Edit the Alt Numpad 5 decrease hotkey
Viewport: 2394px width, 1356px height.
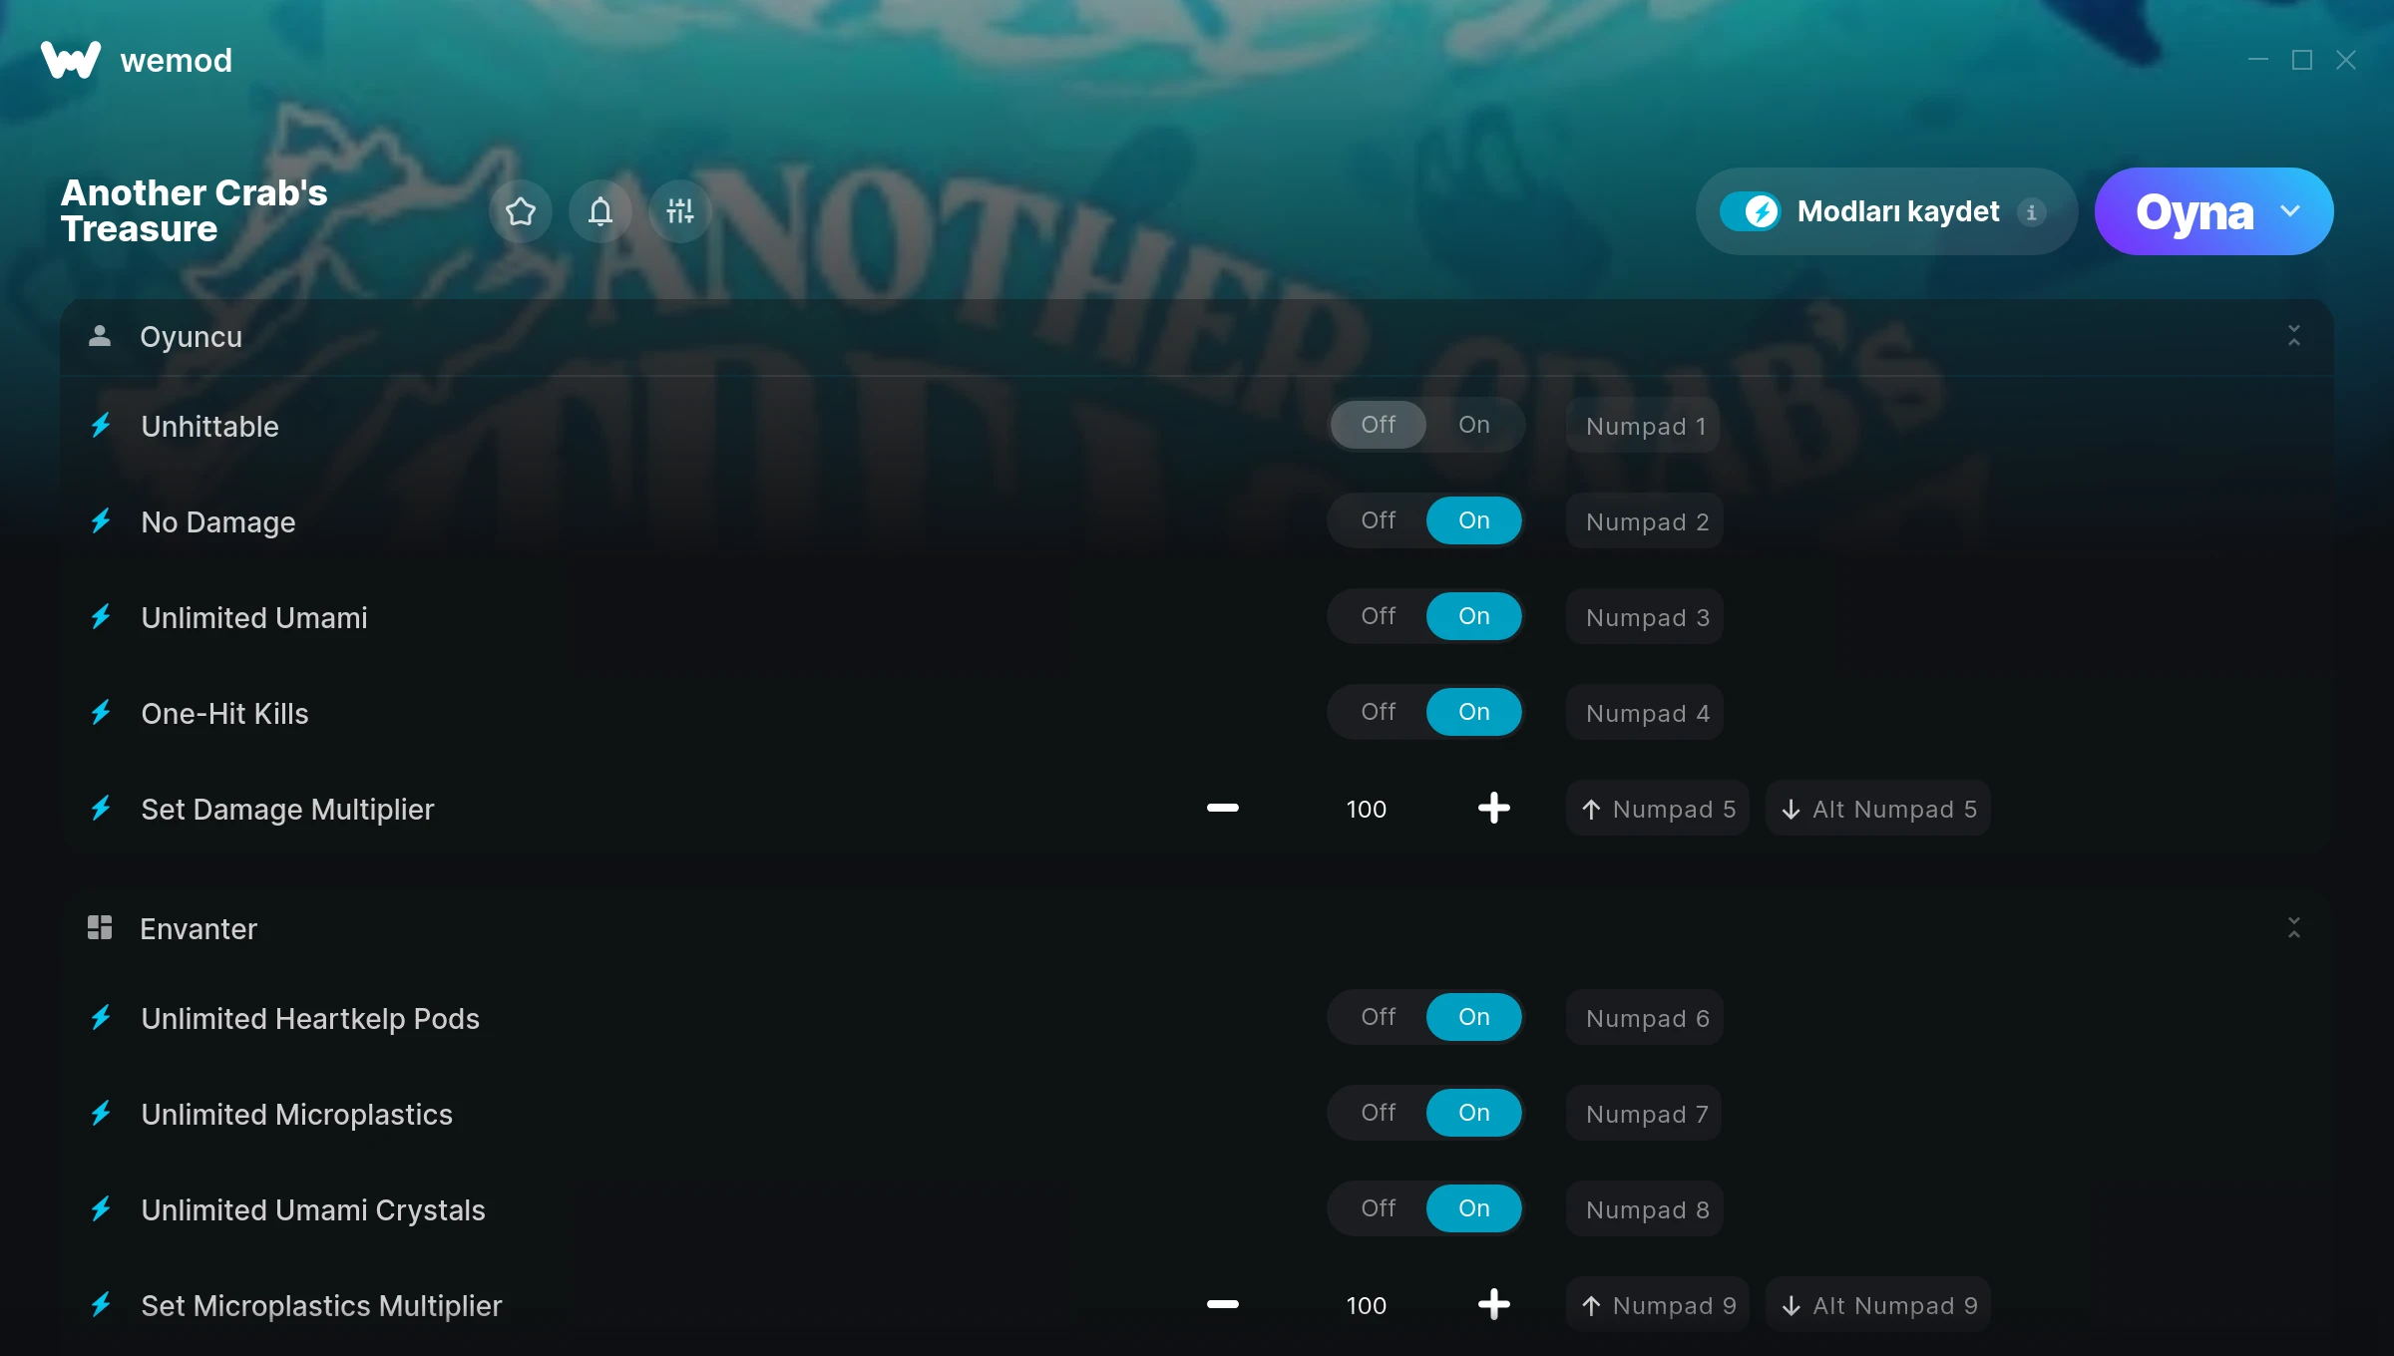point(1878,809)
